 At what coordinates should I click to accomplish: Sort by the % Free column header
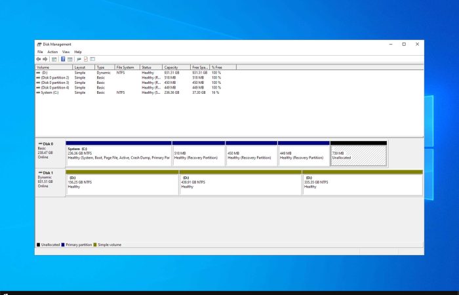pos(223,68)
